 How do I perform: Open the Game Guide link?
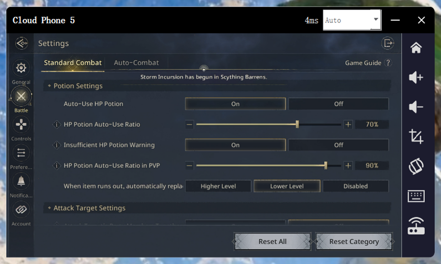click(363, 63)
